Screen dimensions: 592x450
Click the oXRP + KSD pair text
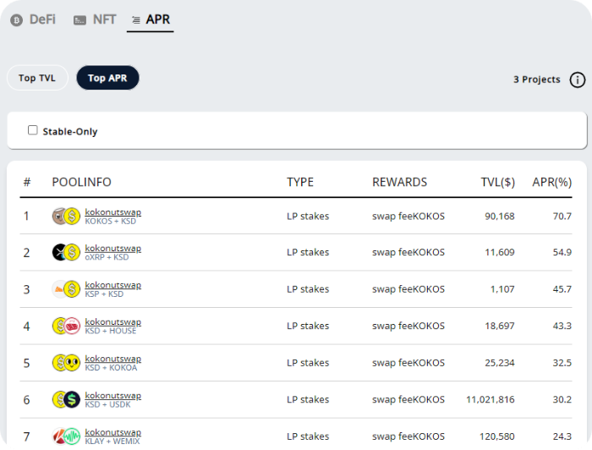pos(107,257)
